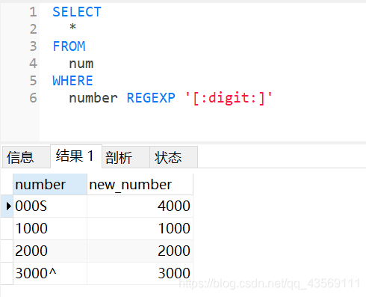Switch to the 信息 tab
Image resolution: width=366 pixels, height=297 pixels.
tap(26, 157)
